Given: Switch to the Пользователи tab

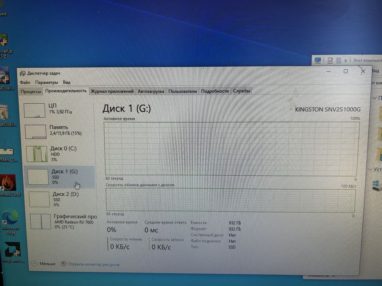Looking at the screenshot, I should click(183, 92).
